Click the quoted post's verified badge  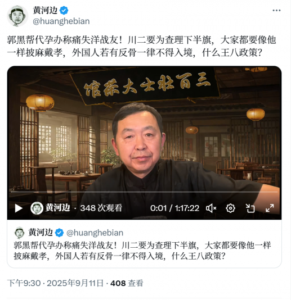click(59, 233)
